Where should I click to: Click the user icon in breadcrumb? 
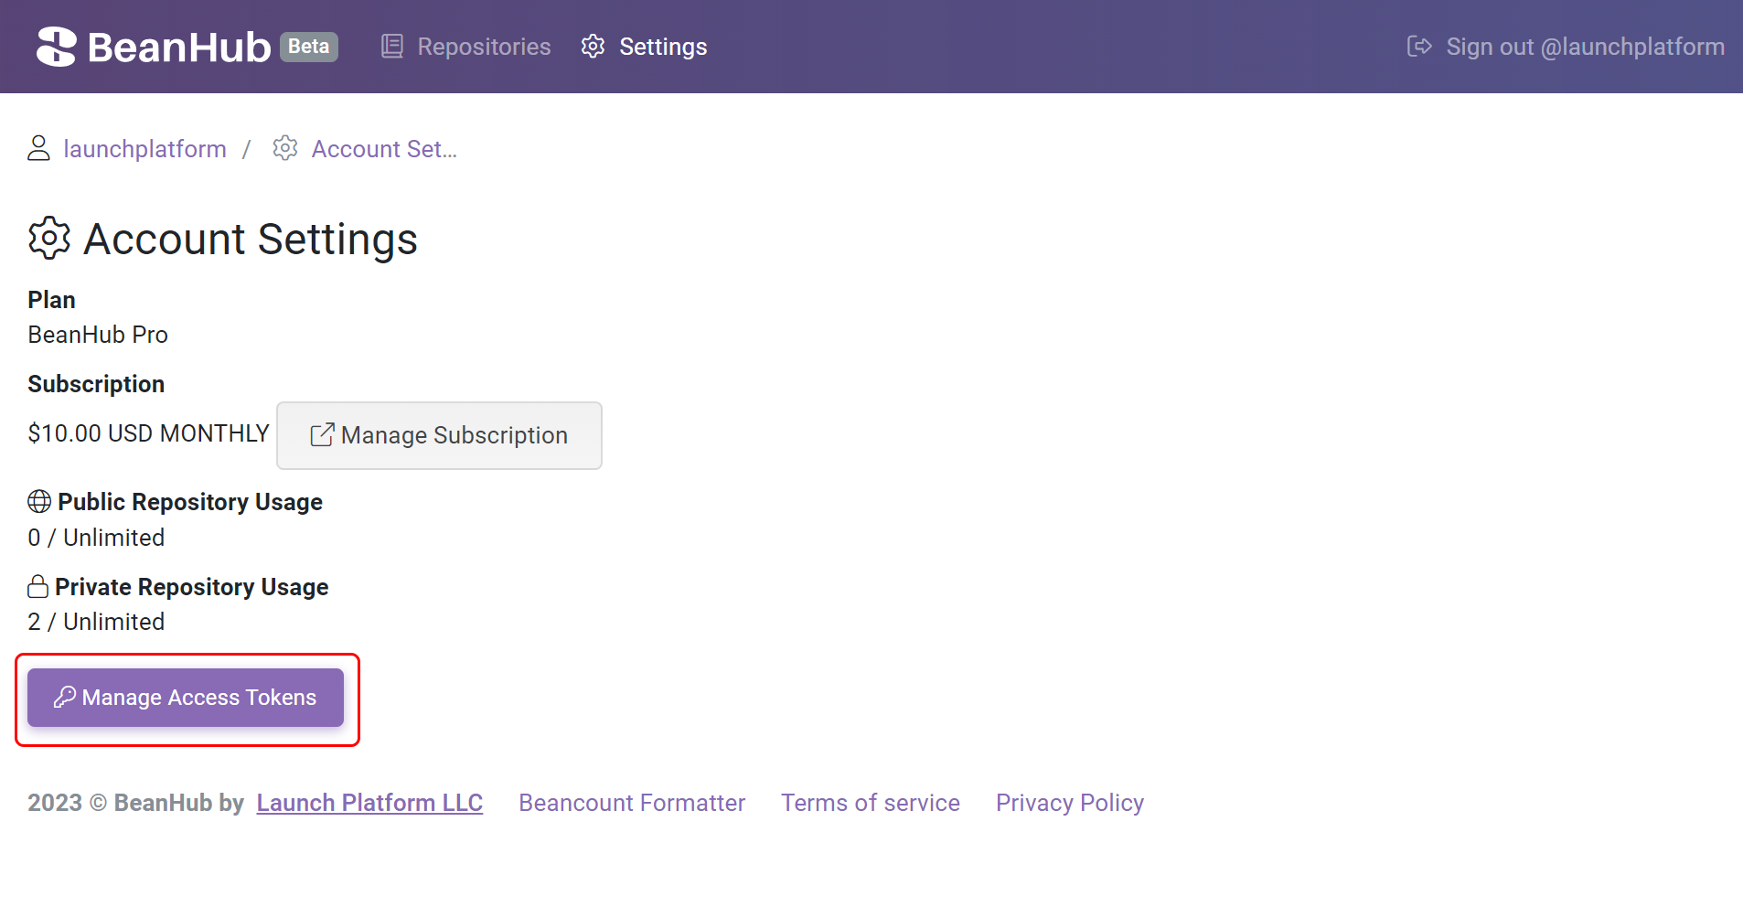[38, 148]
